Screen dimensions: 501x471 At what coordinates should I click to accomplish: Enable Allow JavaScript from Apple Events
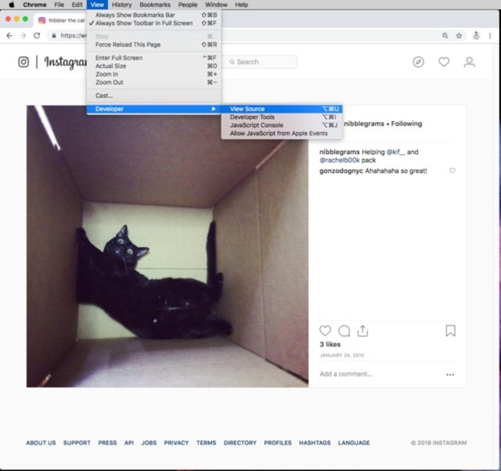point(278,133)
